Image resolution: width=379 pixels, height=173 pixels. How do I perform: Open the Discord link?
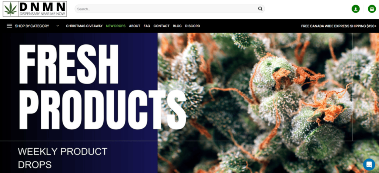(192, 26)
